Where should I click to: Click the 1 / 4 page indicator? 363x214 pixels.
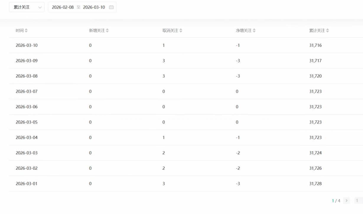(x=336, y=201)
